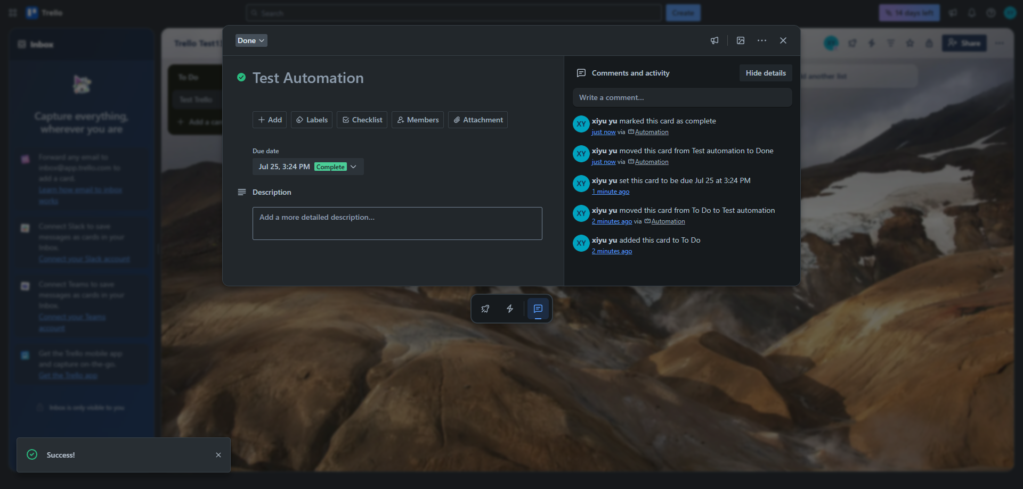
Task: Click the 'Connect your Teams account' link
Action: (72, 322)
